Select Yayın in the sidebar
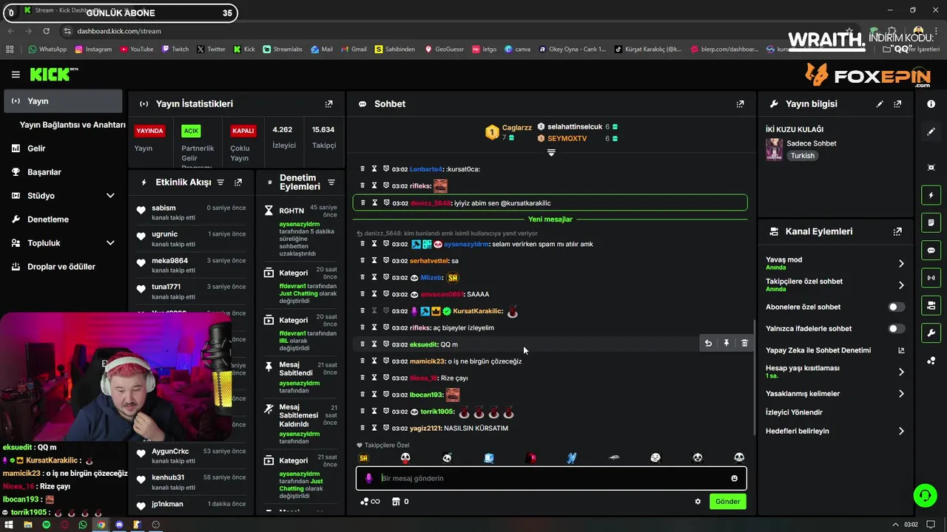Viewport: 947px width, 532px height. point(63,101)
